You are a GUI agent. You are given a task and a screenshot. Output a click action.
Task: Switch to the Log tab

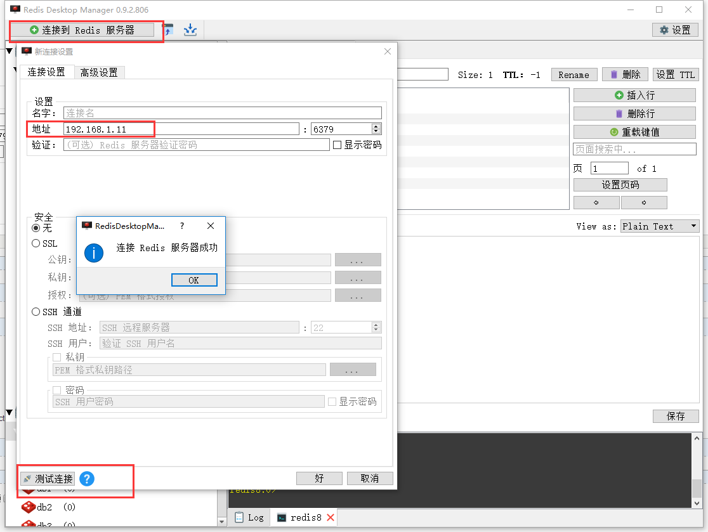250,517
